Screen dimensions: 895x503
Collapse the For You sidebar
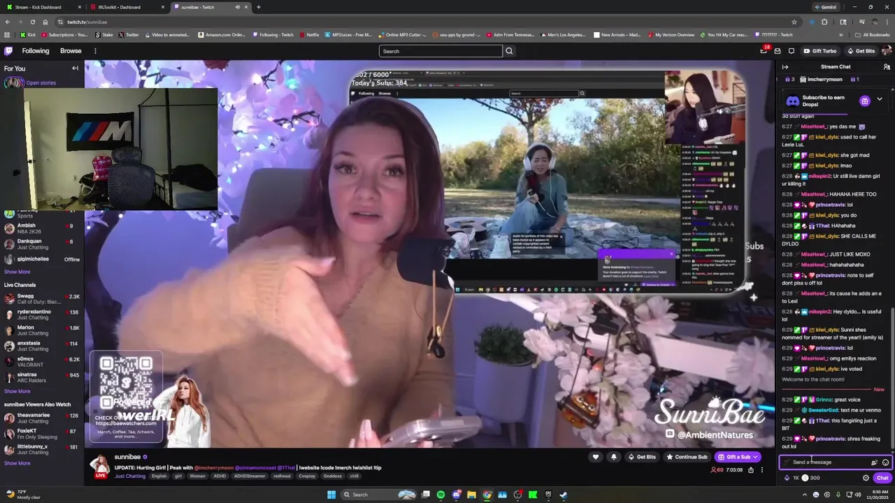75,68
